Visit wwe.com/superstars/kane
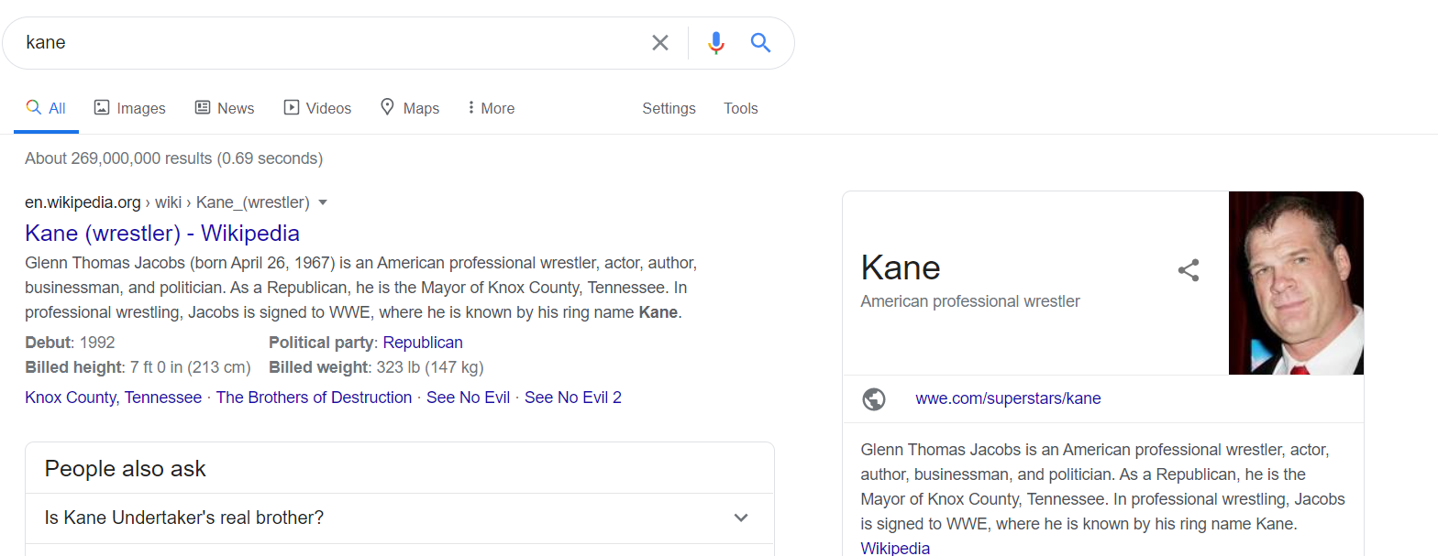The width and height of the screenshot is (1438, 556). tap(1008, 398)
